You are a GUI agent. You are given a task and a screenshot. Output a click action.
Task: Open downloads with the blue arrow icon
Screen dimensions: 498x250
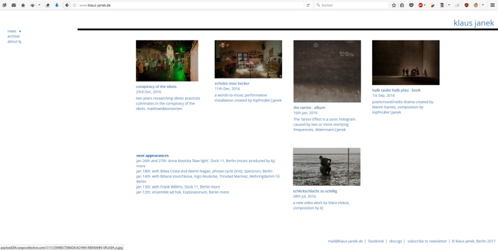tap(56, 5)
